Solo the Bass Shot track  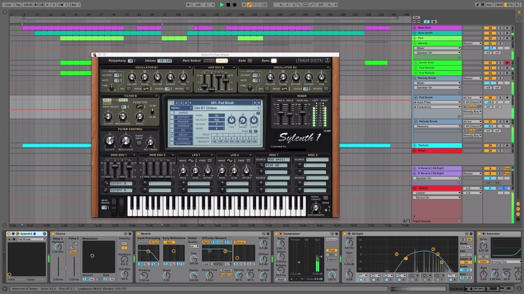point(500,28)
